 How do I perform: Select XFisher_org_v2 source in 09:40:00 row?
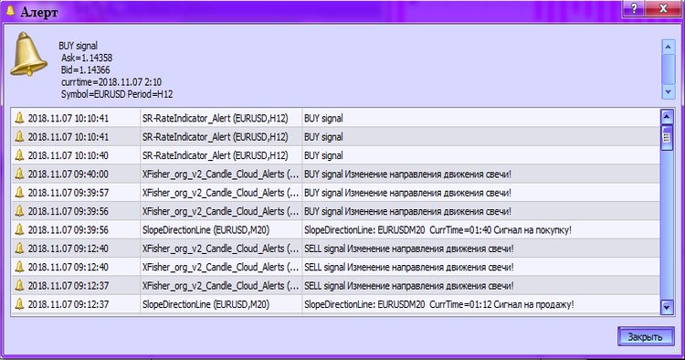tap(221, 175)
